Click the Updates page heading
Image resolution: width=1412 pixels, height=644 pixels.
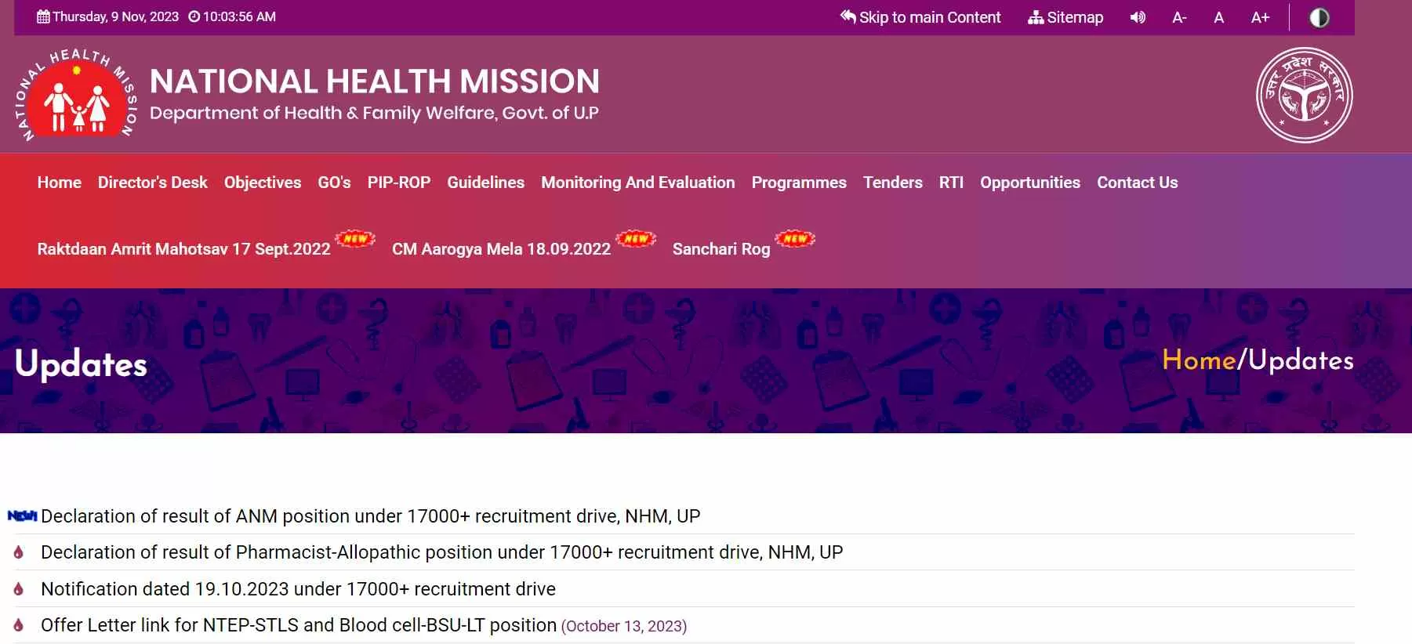pyautogui.click(x=81, y=364)
